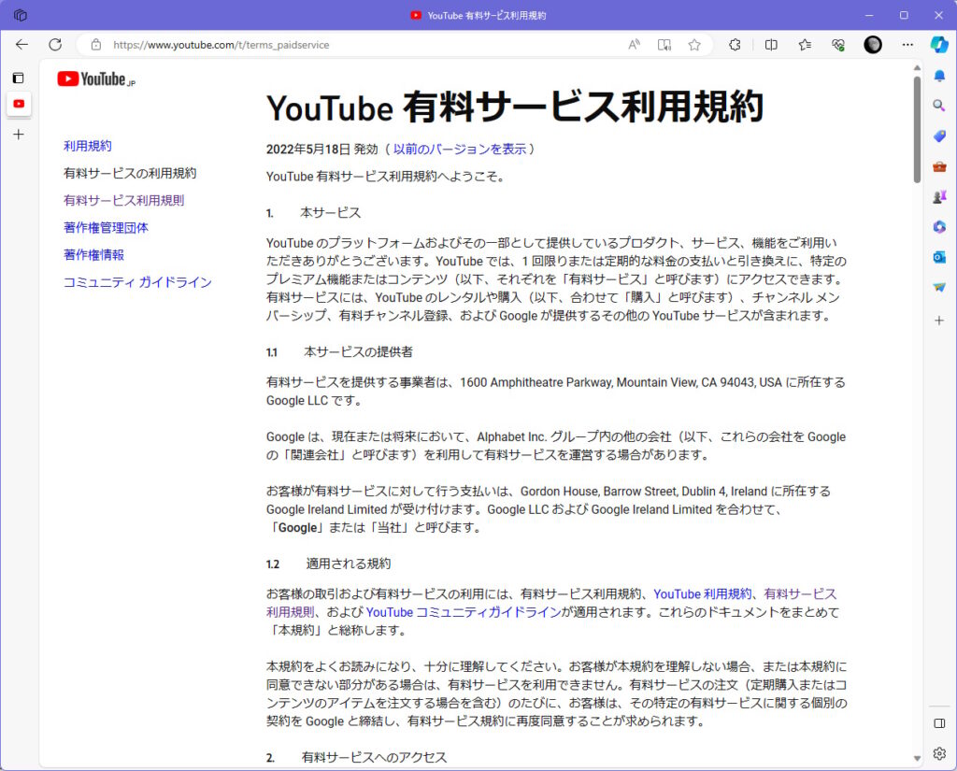Open the 有料サービス利用規則 left menu link
Viewport: 957px width, 771px height.
124,200
